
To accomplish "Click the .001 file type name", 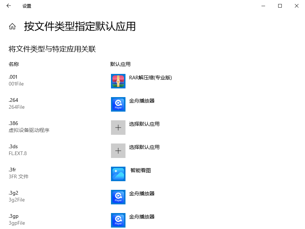I will tap(13, 77).
